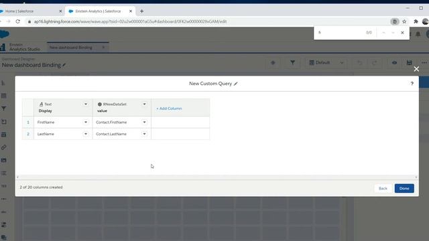Click the pencil icon beside New Custom Query
The height and width of the screenshot is (241, 429).
point(235,84)
